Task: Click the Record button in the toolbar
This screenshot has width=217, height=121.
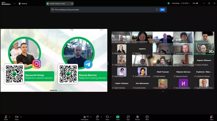Action: coord(138,117)
